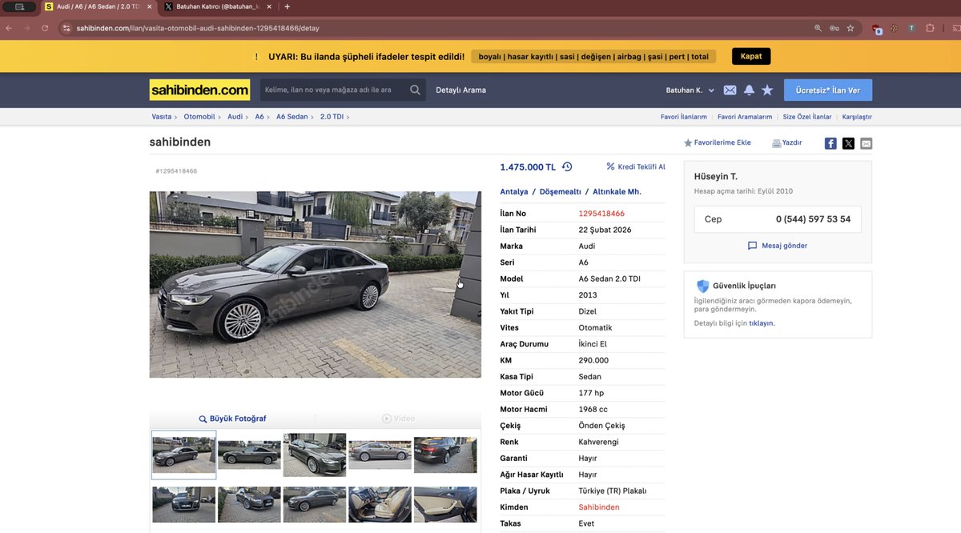
Task: Click Mesaj gönder
Action: 778,246
